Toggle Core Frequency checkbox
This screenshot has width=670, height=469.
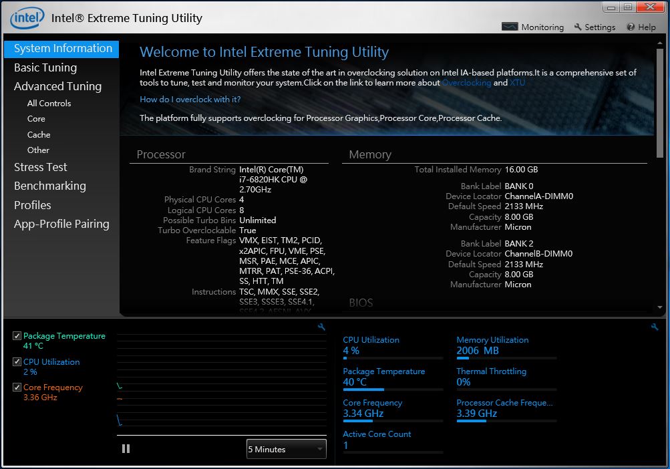pos(17,387)
